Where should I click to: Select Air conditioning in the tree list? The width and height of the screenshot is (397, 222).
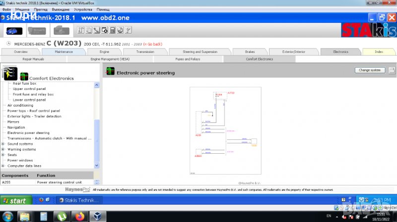tap(20, 105)
